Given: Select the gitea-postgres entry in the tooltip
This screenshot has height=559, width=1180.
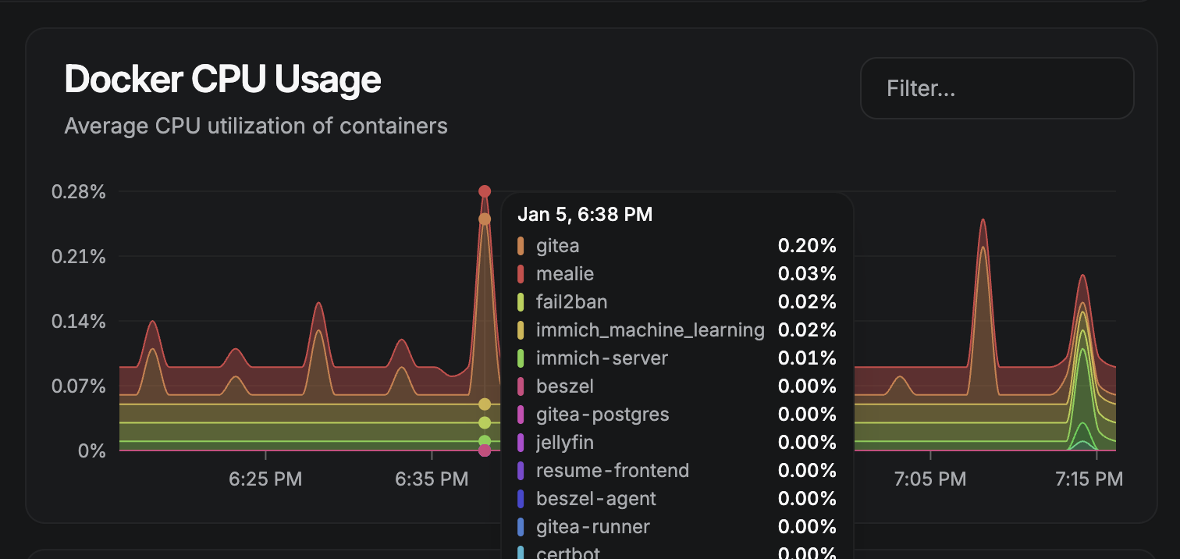Looking at the screenshot, I should pyautogui.click(x=602, y=415).
